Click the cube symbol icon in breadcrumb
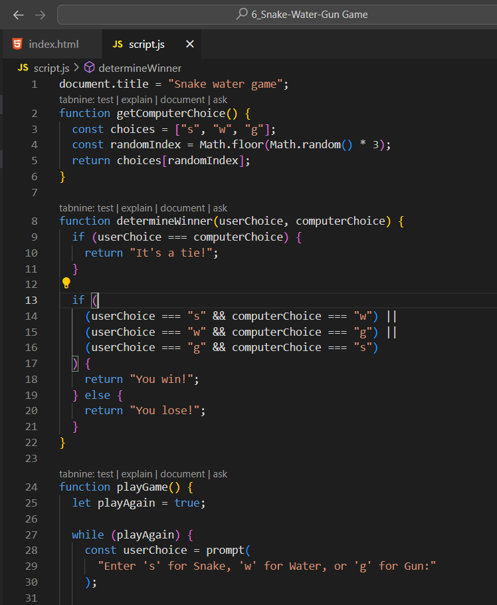Screen dimensions: 497x605 (90, 68)
